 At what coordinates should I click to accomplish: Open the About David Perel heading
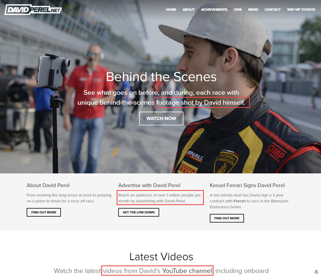click(48, 185)
